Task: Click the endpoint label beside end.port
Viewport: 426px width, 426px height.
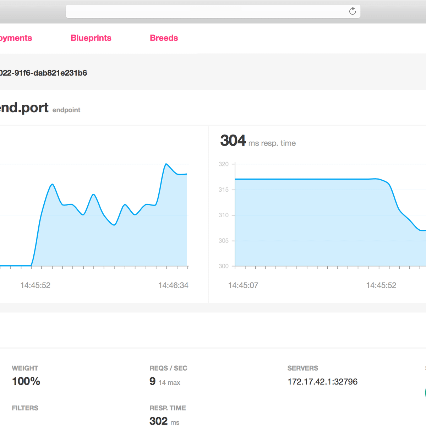Action: (66, 110)
